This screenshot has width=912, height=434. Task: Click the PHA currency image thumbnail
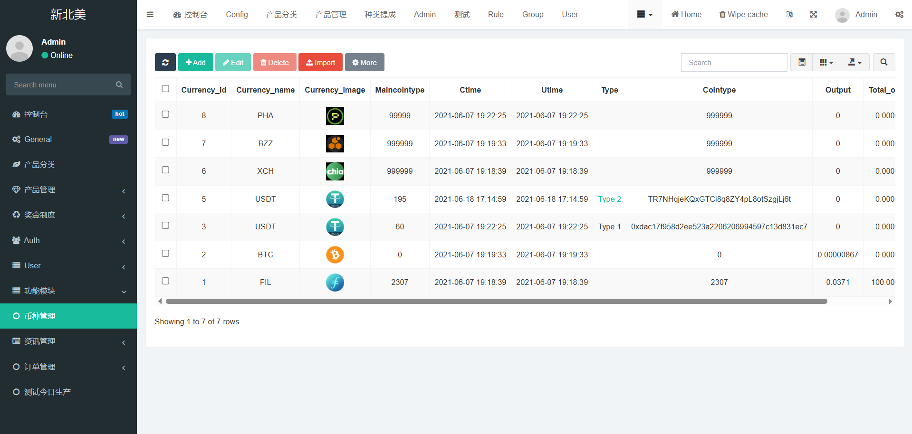pyautogui.click(x=335, y=116)
